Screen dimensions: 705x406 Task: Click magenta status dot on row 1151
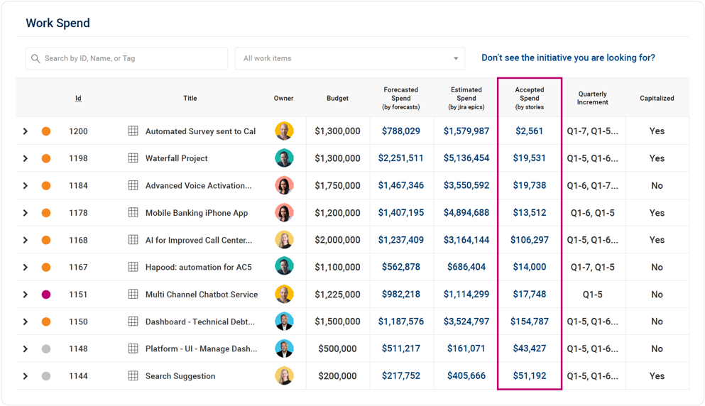[x=46, y=295]
